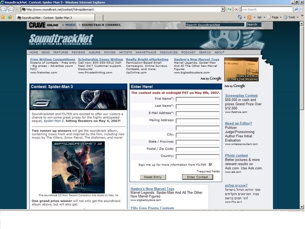The image size is (305, 229).
Task: Click the vertical scrollbar thumb
Action: 302,68
